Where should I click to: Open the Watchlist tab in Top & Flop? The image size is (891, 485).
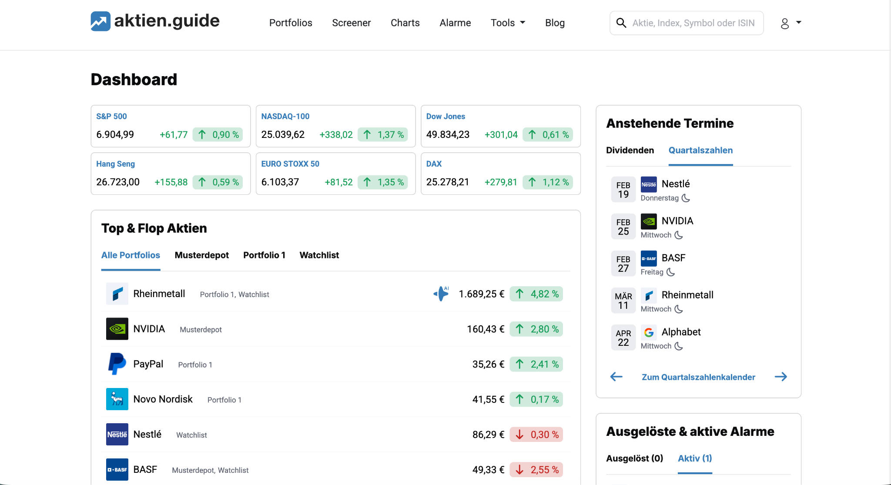(x=319, y=255)
